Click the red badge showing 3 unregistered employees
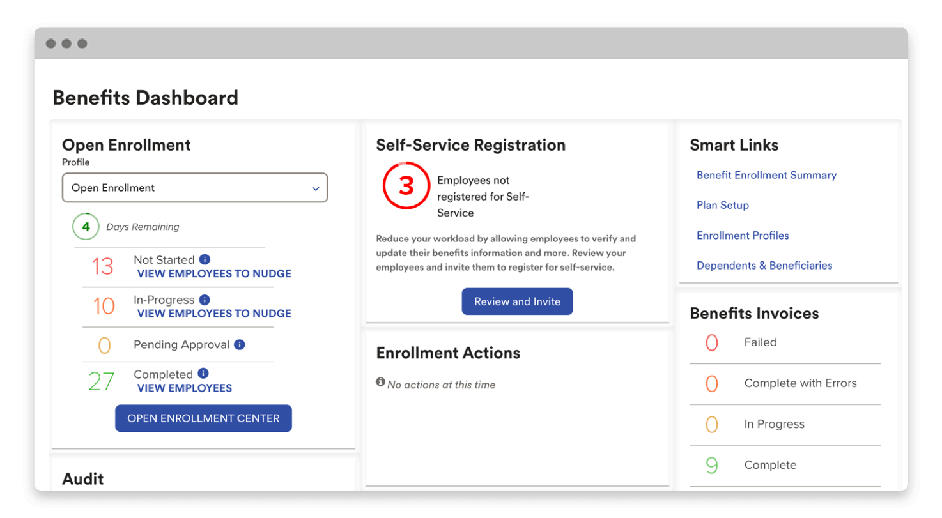 pos(406,186)
